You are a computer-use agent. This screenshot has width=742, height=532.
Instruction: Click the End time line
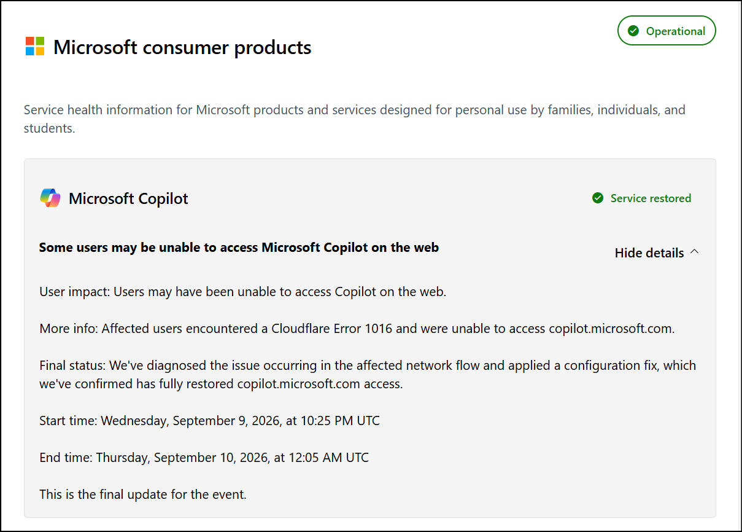tap(204, 458)
